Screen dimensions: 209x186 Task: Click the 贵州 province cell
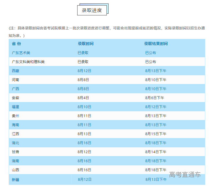16,116
